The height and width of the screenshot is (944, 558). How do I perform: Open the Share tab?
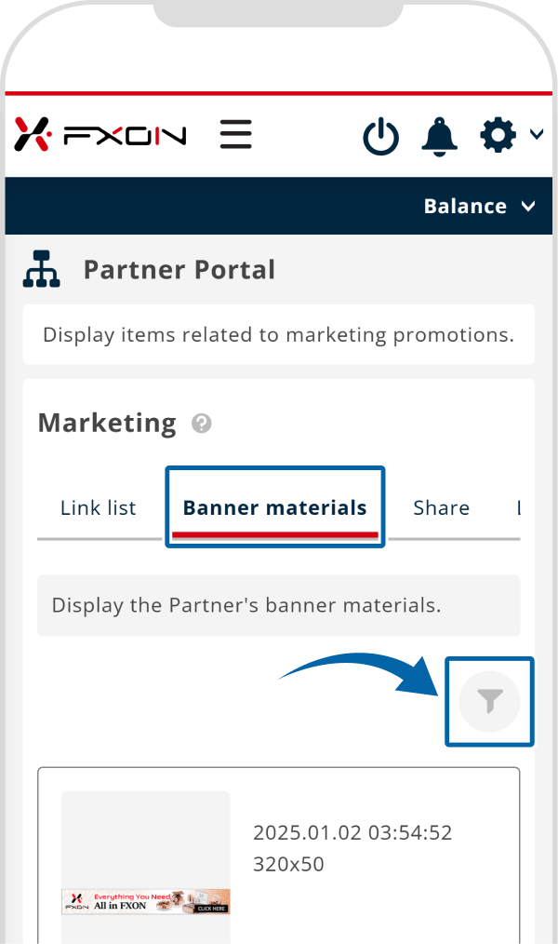(x=441, y=508)
